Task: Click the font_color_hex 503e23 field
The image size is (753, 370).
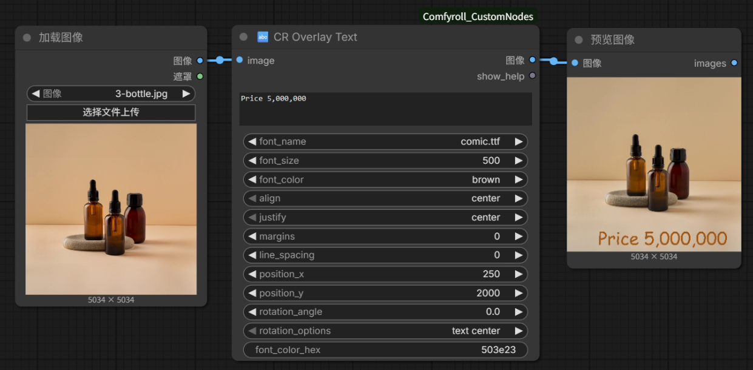Action: pyautogui.click(x=385, y=350)
